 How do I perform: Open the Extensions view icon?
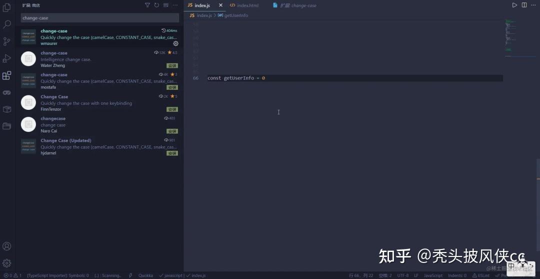pyautogui.click(x=6, y=75)
